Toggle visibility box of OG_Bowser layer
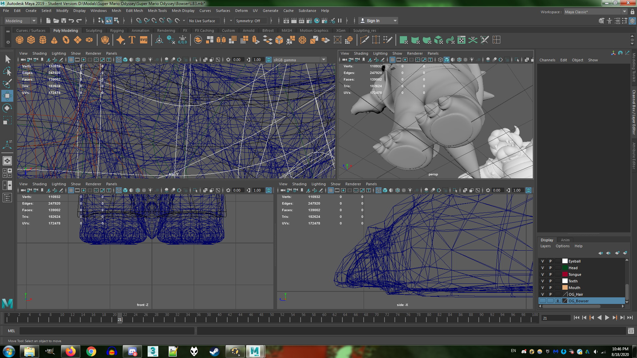 543,301
